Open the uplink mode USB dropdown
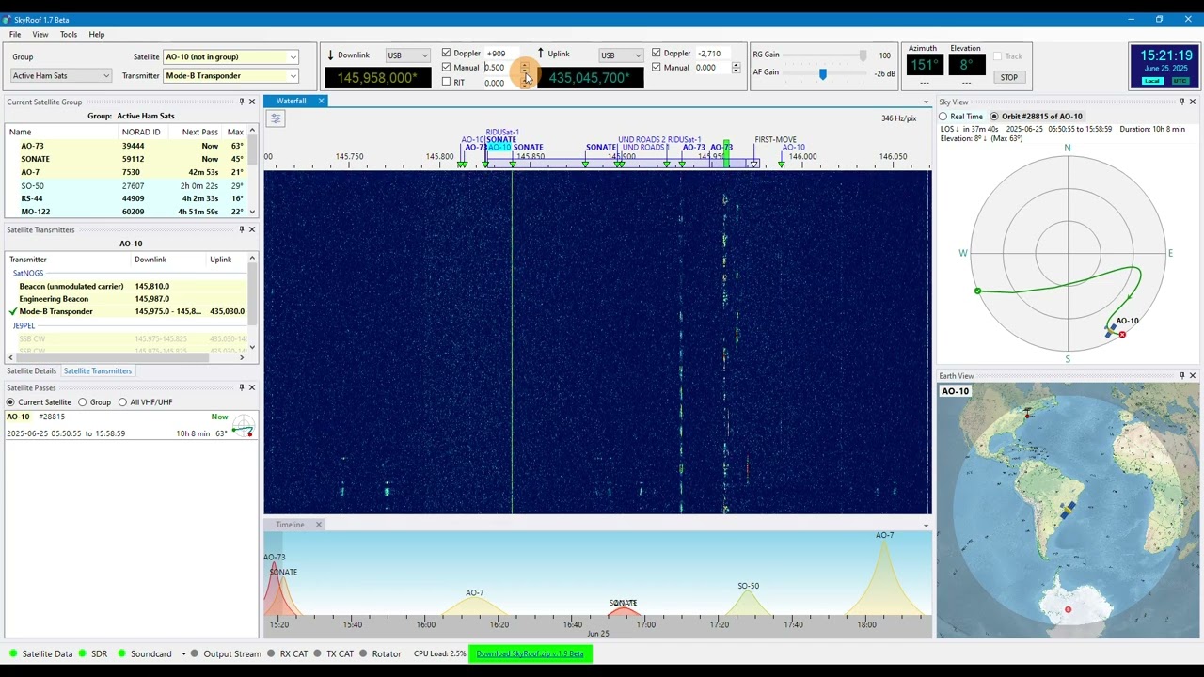The width and height of the screenshot is (1204, 677). (621, 55)
